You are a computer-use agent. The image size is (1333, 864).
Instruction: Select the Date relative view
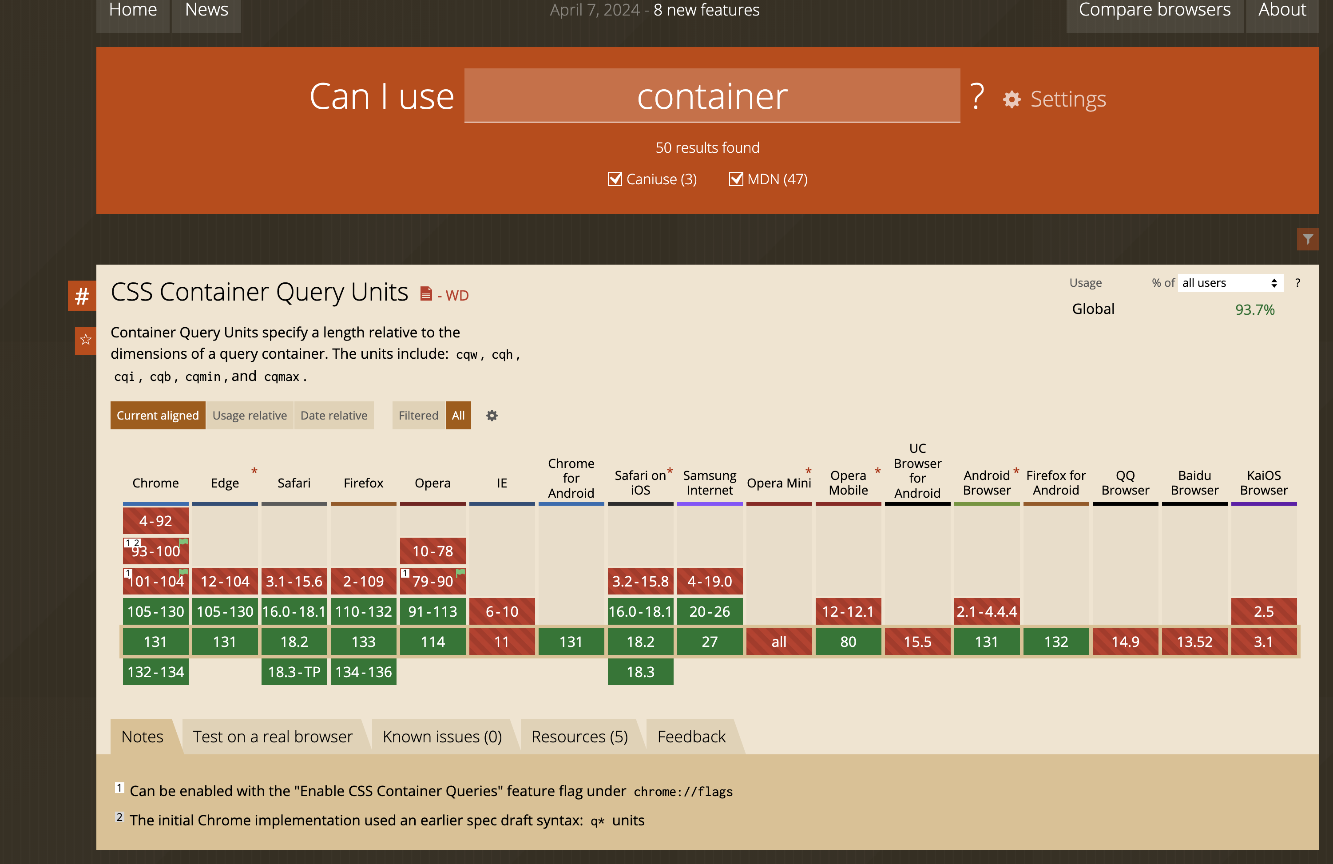[334, 416]
